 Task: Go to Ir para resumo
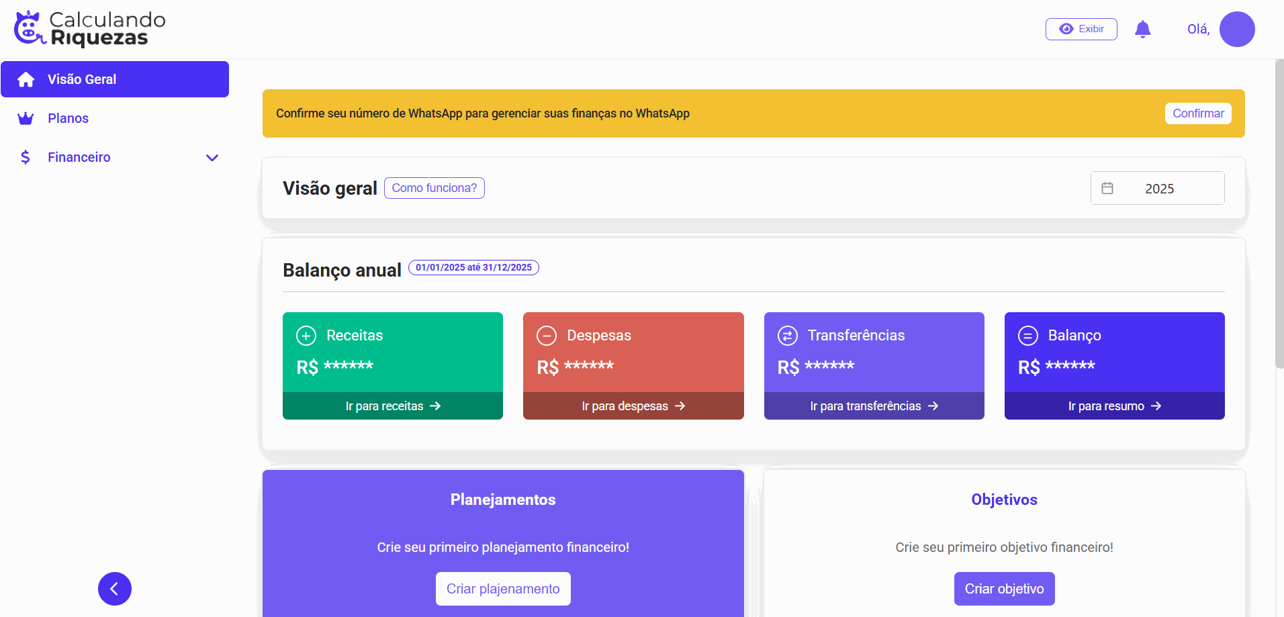point(1115,406)
